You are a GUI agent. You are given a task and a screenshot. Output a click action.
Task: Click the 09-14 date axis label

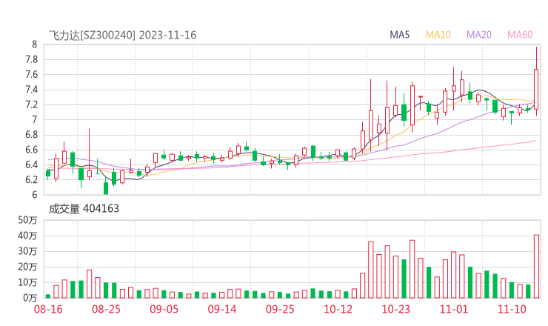(222, 309)
